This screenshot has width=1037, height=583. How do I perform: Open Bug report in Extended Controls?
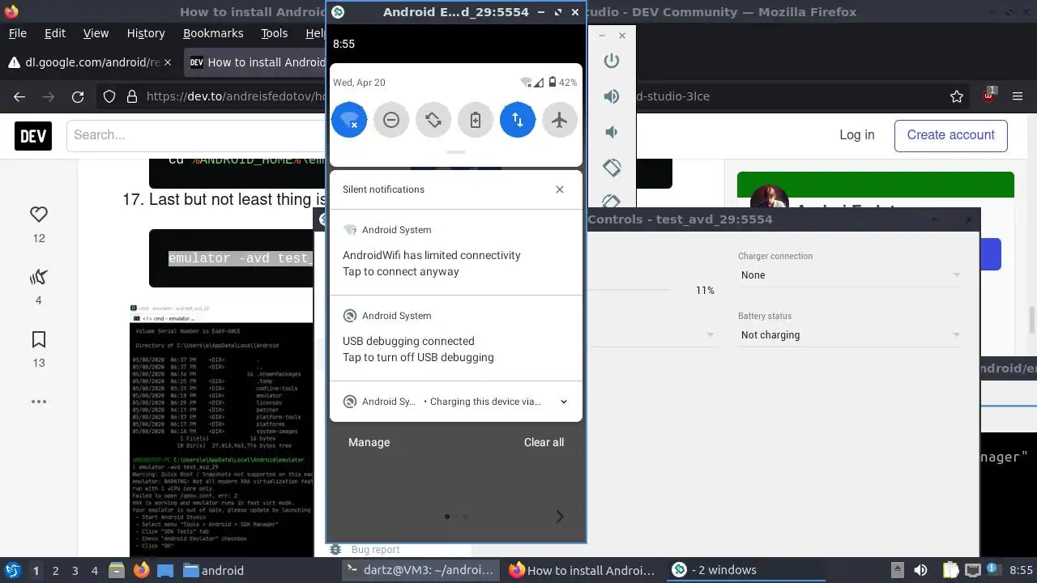tap(375, 550)
